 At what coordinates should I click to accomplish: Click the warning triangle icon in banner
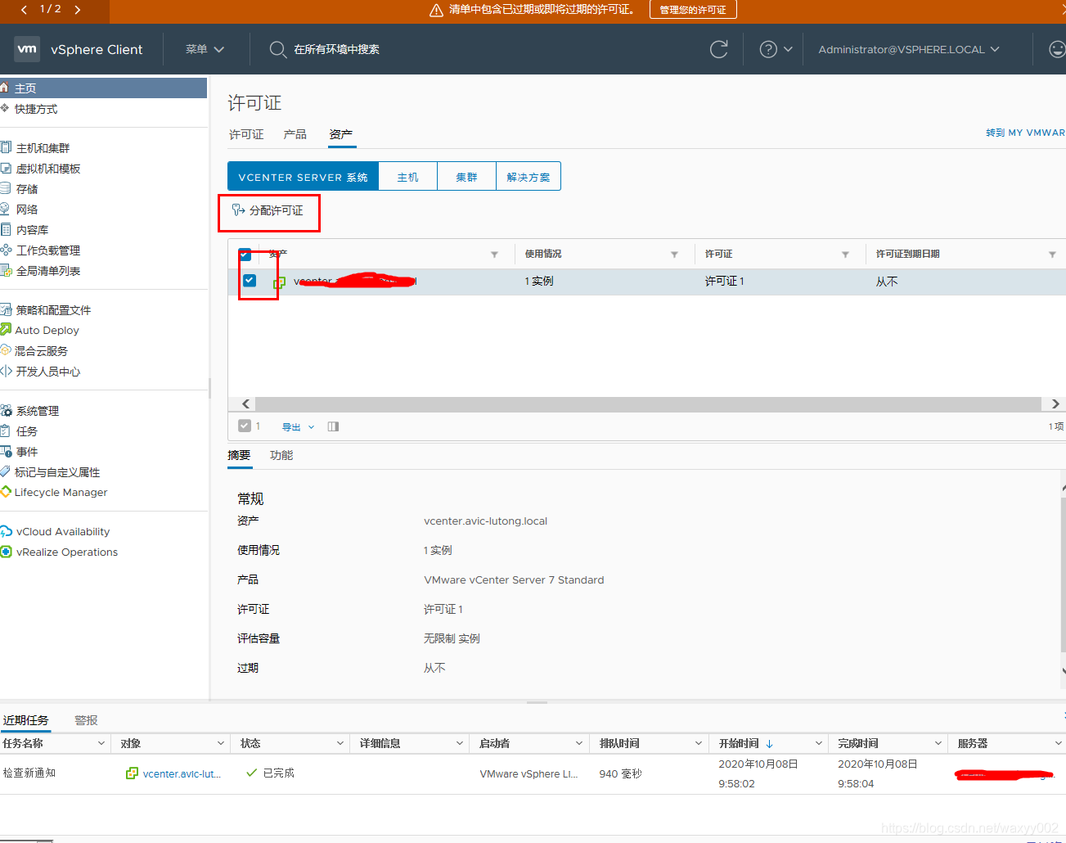(436, 10)
